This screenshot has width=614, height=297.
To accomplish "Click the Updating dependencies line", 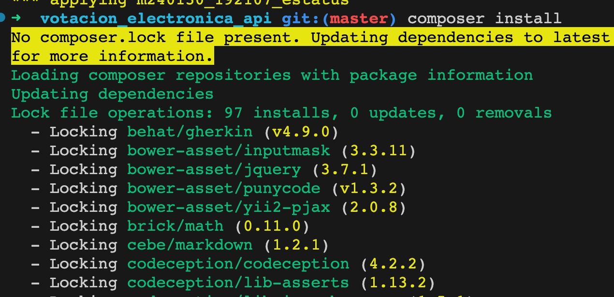I will [112, 94].
